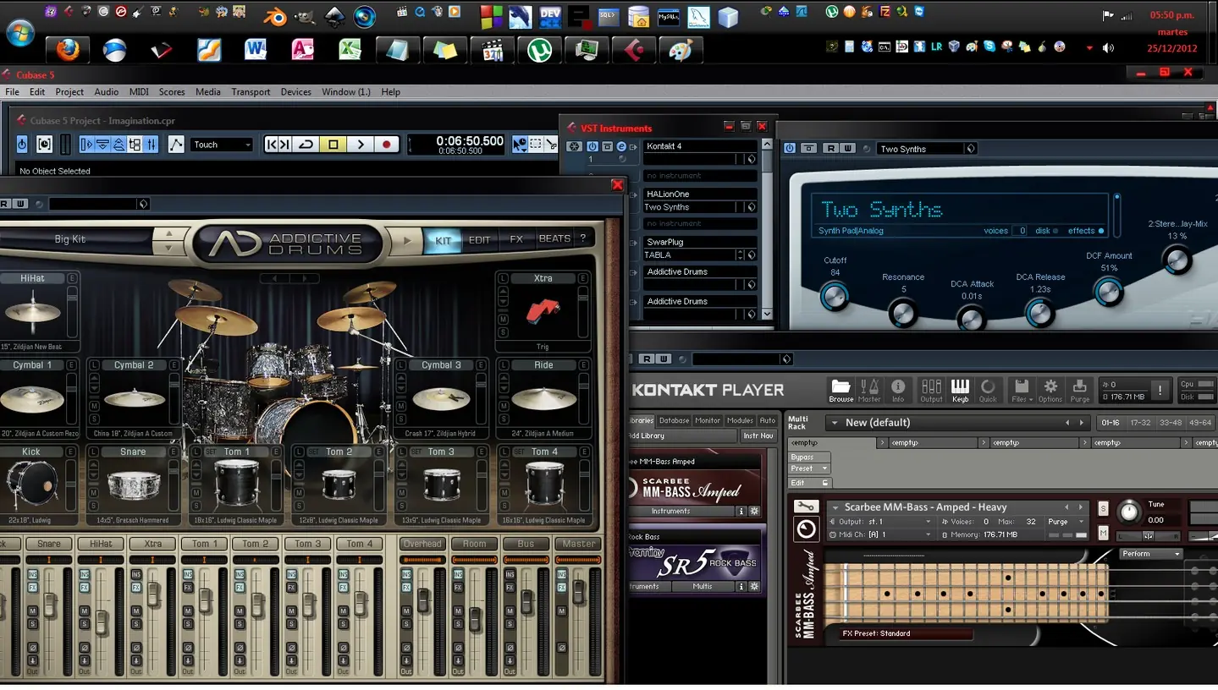Viewport: 1218px width, 690px height.
Task: Mute the Scarbee MM-Bass instrument with M
Action: pyautogui.click(x=1103, y=533)
